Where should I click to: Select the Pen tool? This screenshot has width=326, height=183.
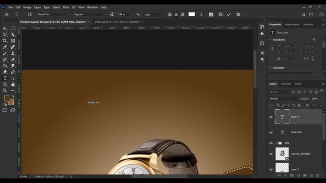(x=13, y=72)
